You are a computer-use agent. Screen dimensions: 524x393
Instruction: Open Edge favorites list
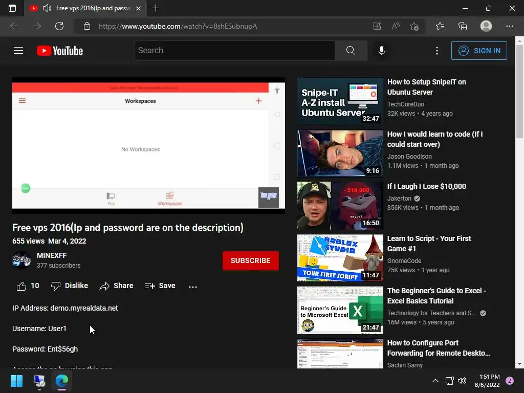click(440, 26)
